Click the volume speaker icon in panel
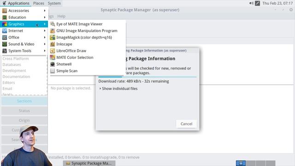 click(251, 3)
